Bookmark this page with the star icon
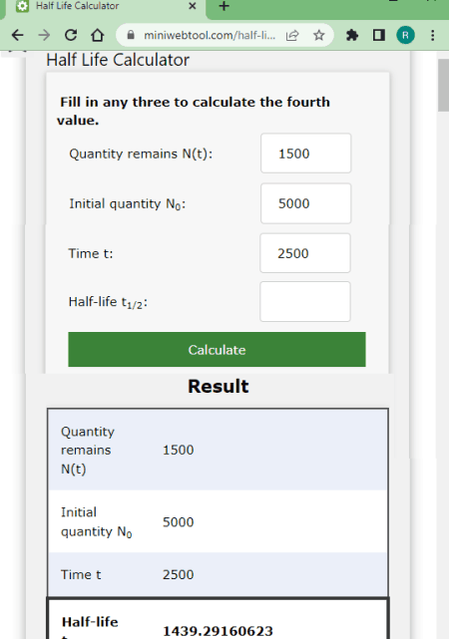Screen dimensions: 449x639 point(319,36)
